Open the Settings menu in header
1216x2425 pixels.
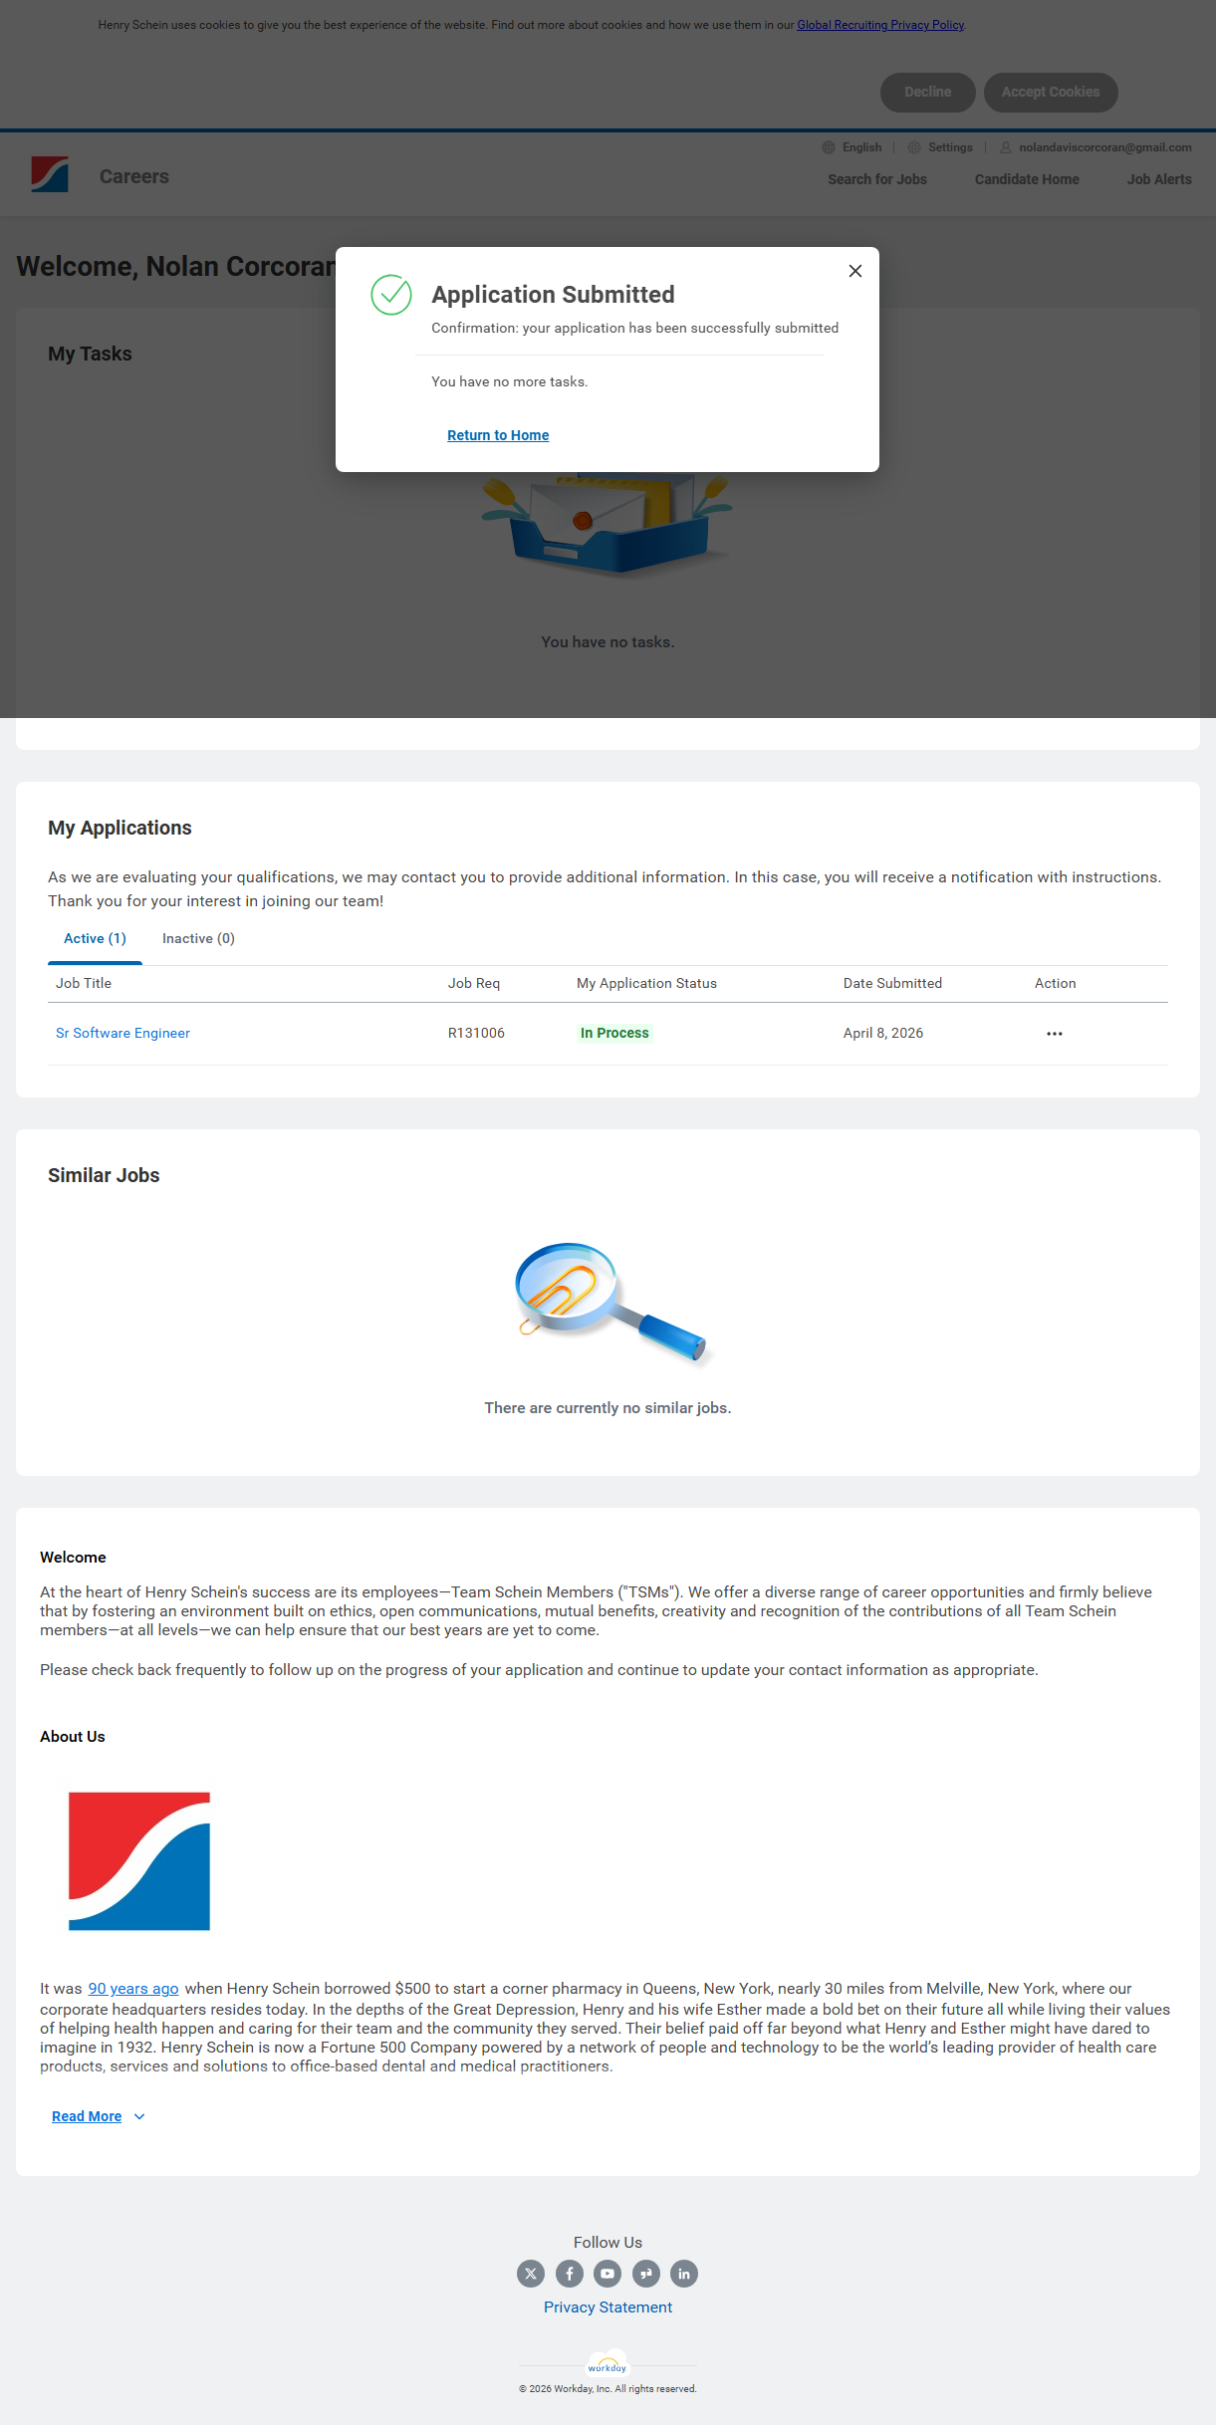click(940, 147)
